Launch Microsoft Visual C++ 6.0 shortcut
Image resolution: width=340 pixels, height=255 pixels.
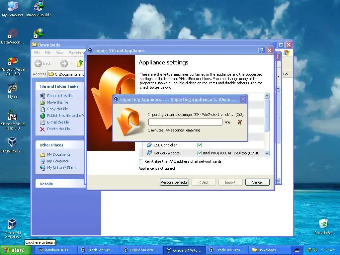(13, 66)
